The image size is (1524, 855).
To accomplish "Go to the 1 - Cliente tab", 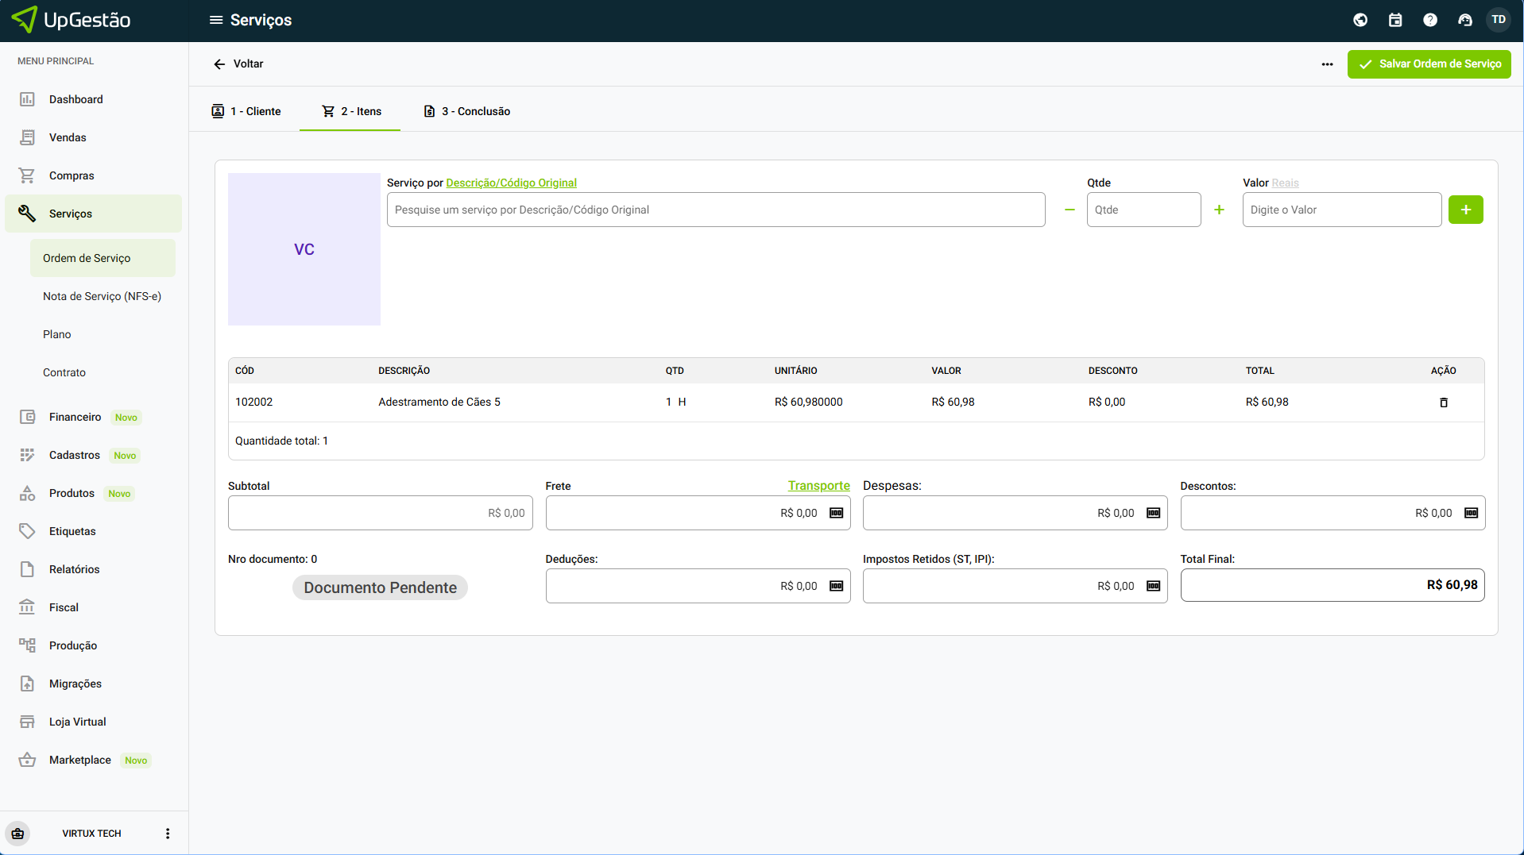I will tap(246, 111).
